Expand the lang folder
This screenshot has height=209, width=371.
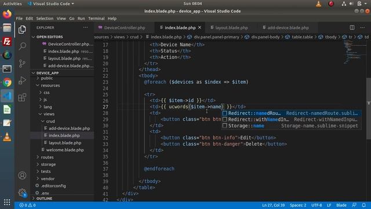pyautogui.click(x=48, y=107)
